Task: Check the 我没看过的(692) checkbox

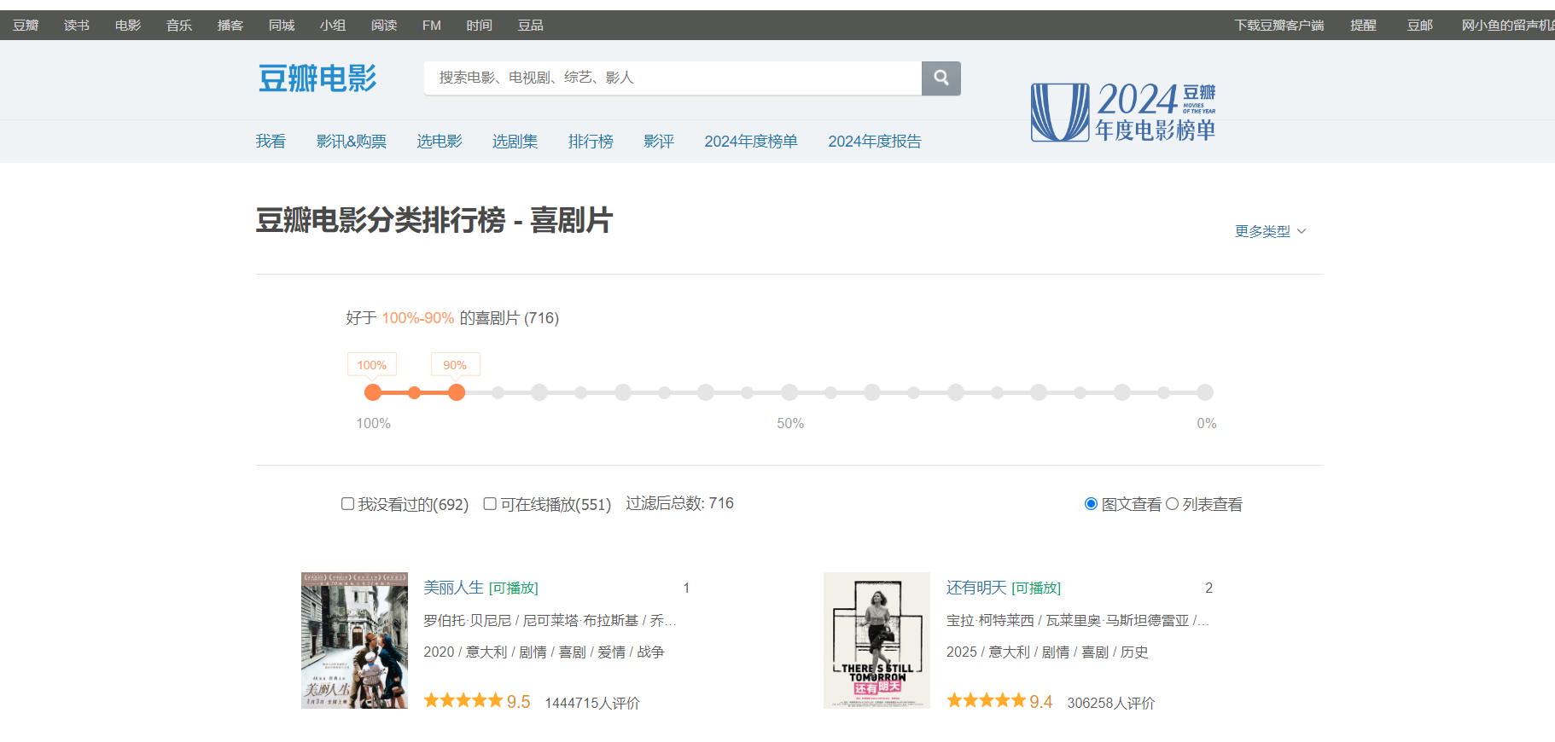Action: coord(347,504)
